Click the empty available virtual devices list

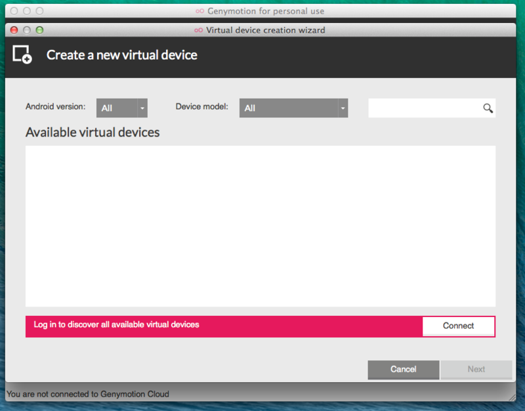(261, 226)
